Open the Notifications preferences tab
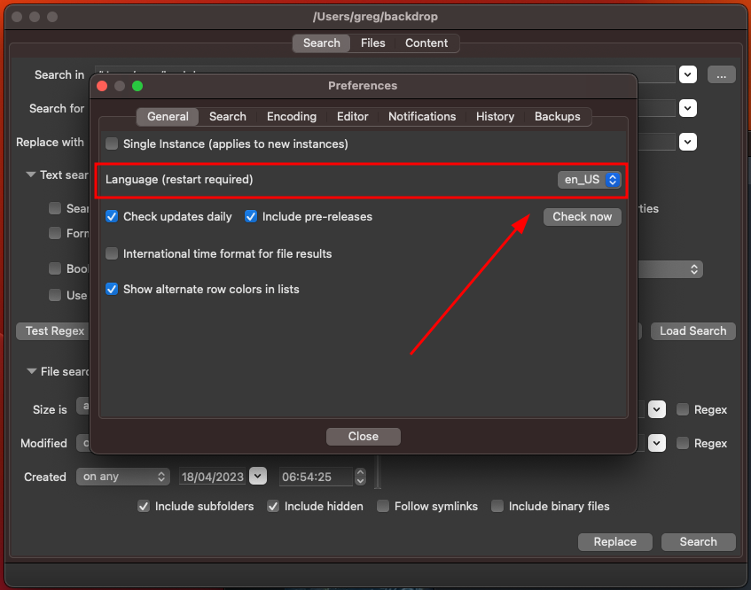This screenshot has width=751, height=590. 422,116
